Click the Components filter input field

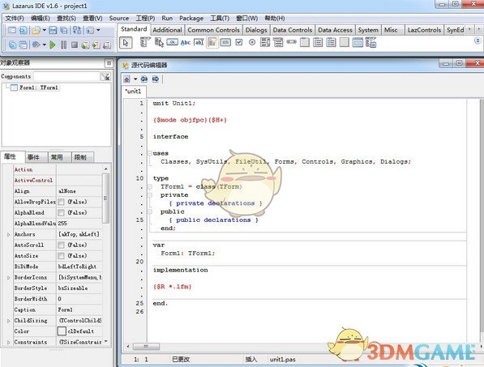coord(66,76)
